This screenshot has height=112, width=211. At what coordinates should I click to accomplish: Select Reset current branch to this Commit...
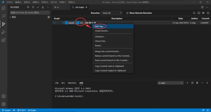113,60
